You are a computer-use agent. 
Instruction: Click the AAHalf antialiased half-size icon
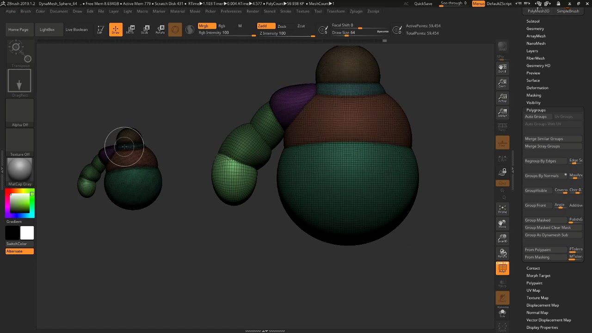click(x=502, y=113)
